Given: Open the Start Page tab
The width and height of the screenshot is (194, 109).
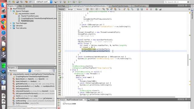Looking at the screenshot, I should (62, 6).
